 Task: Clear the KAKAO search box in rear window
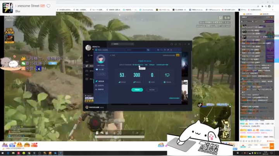(x=132, y=44)
